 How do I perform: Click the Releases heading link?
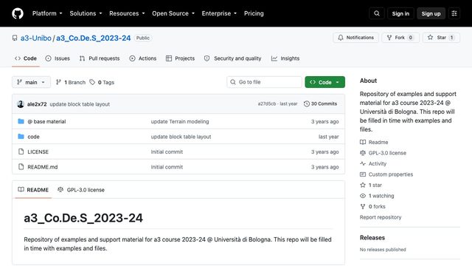click(x=372, y=238)
